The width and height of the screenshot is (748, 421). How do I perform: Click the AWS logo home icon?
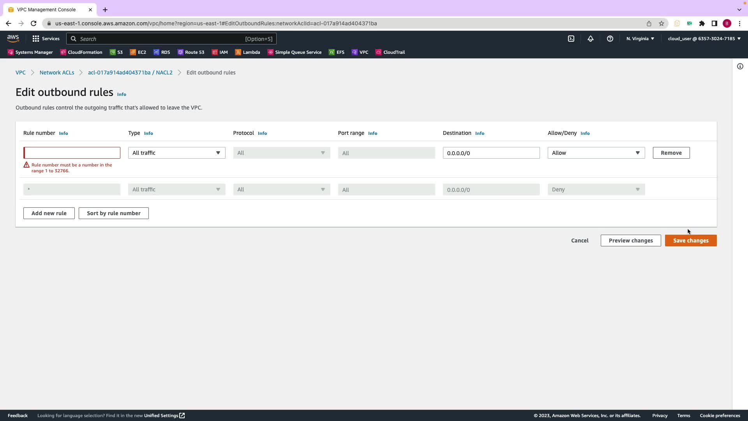point(13,38)
